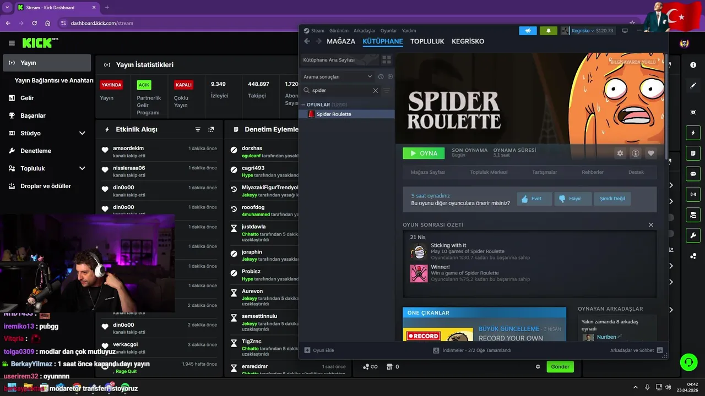Open the Kick hamburger menu
Screen dimensions: 705x396
point(12,43)
